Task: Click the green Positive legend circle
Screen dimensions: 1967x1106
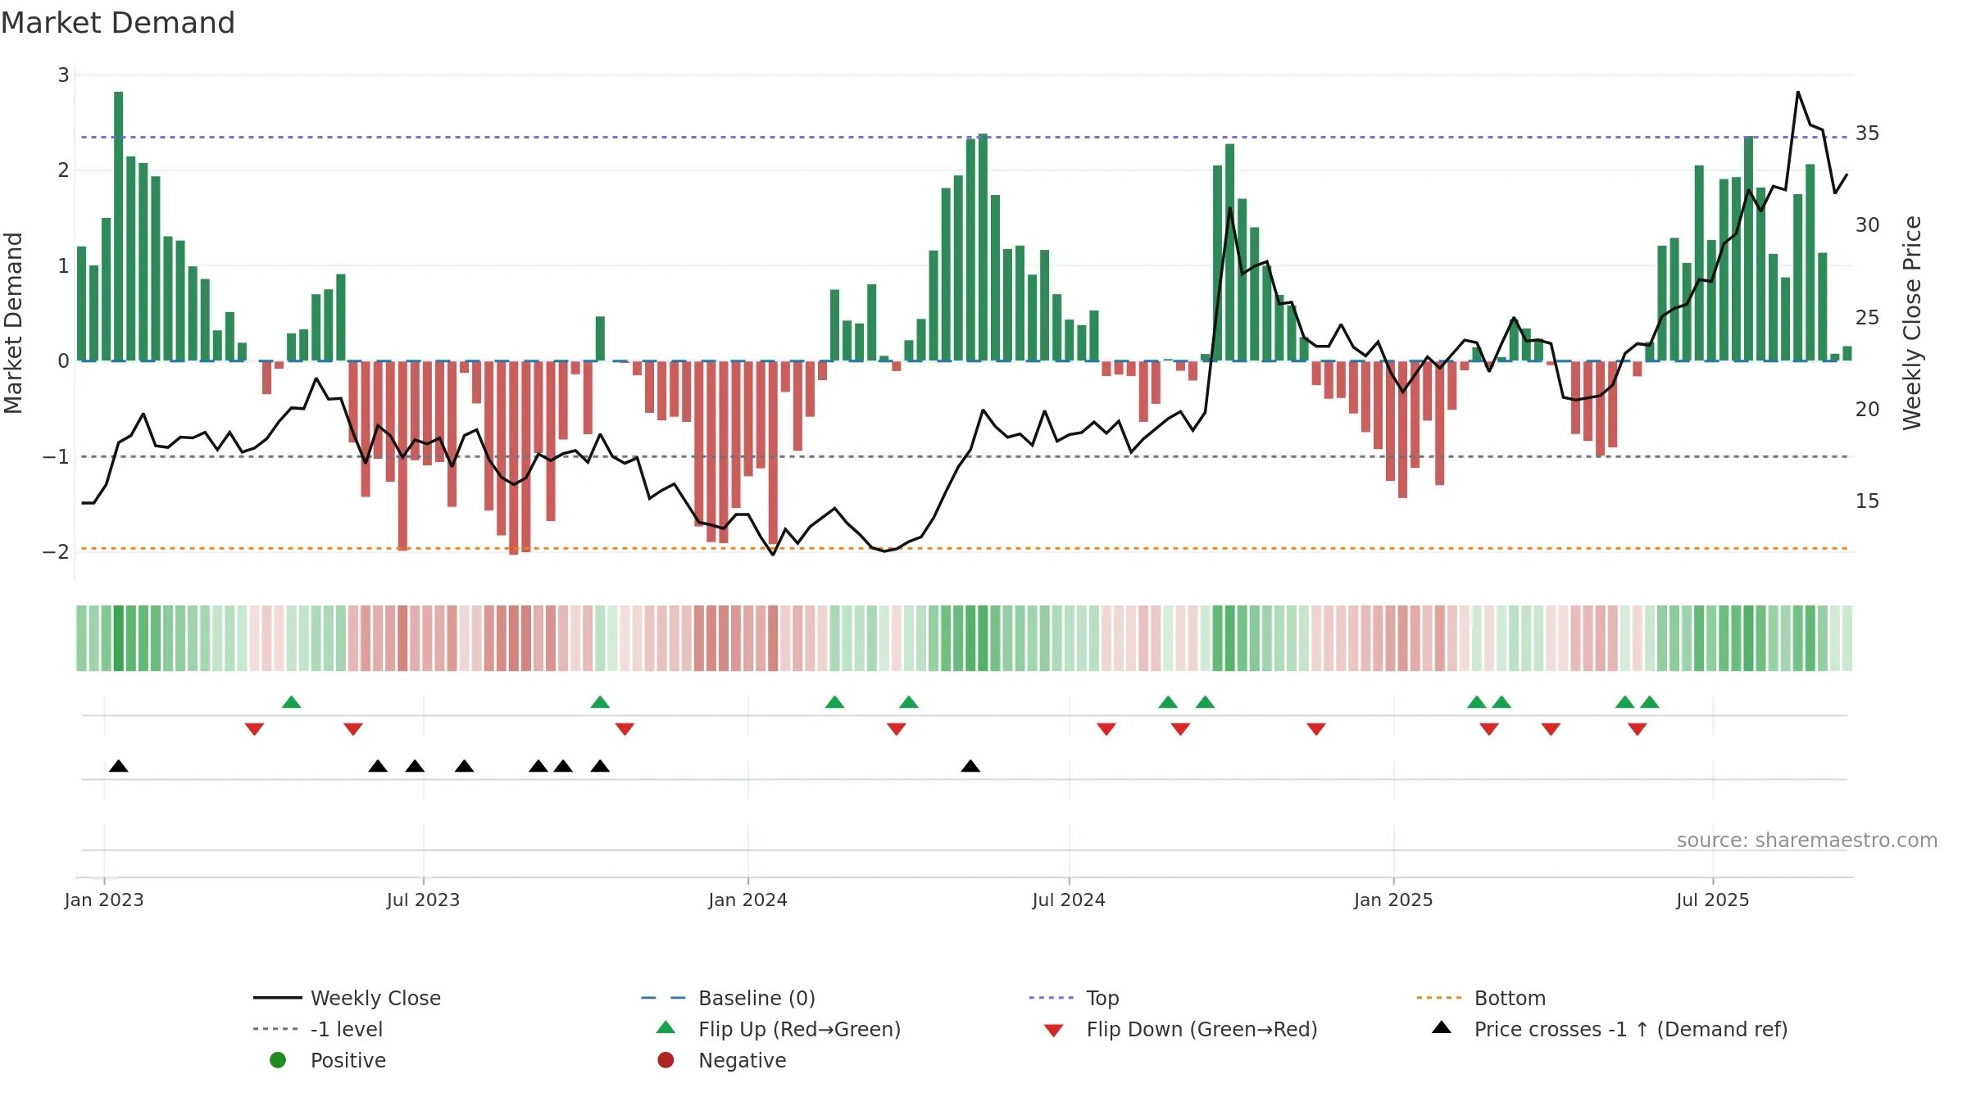Action: [278, 1060]
